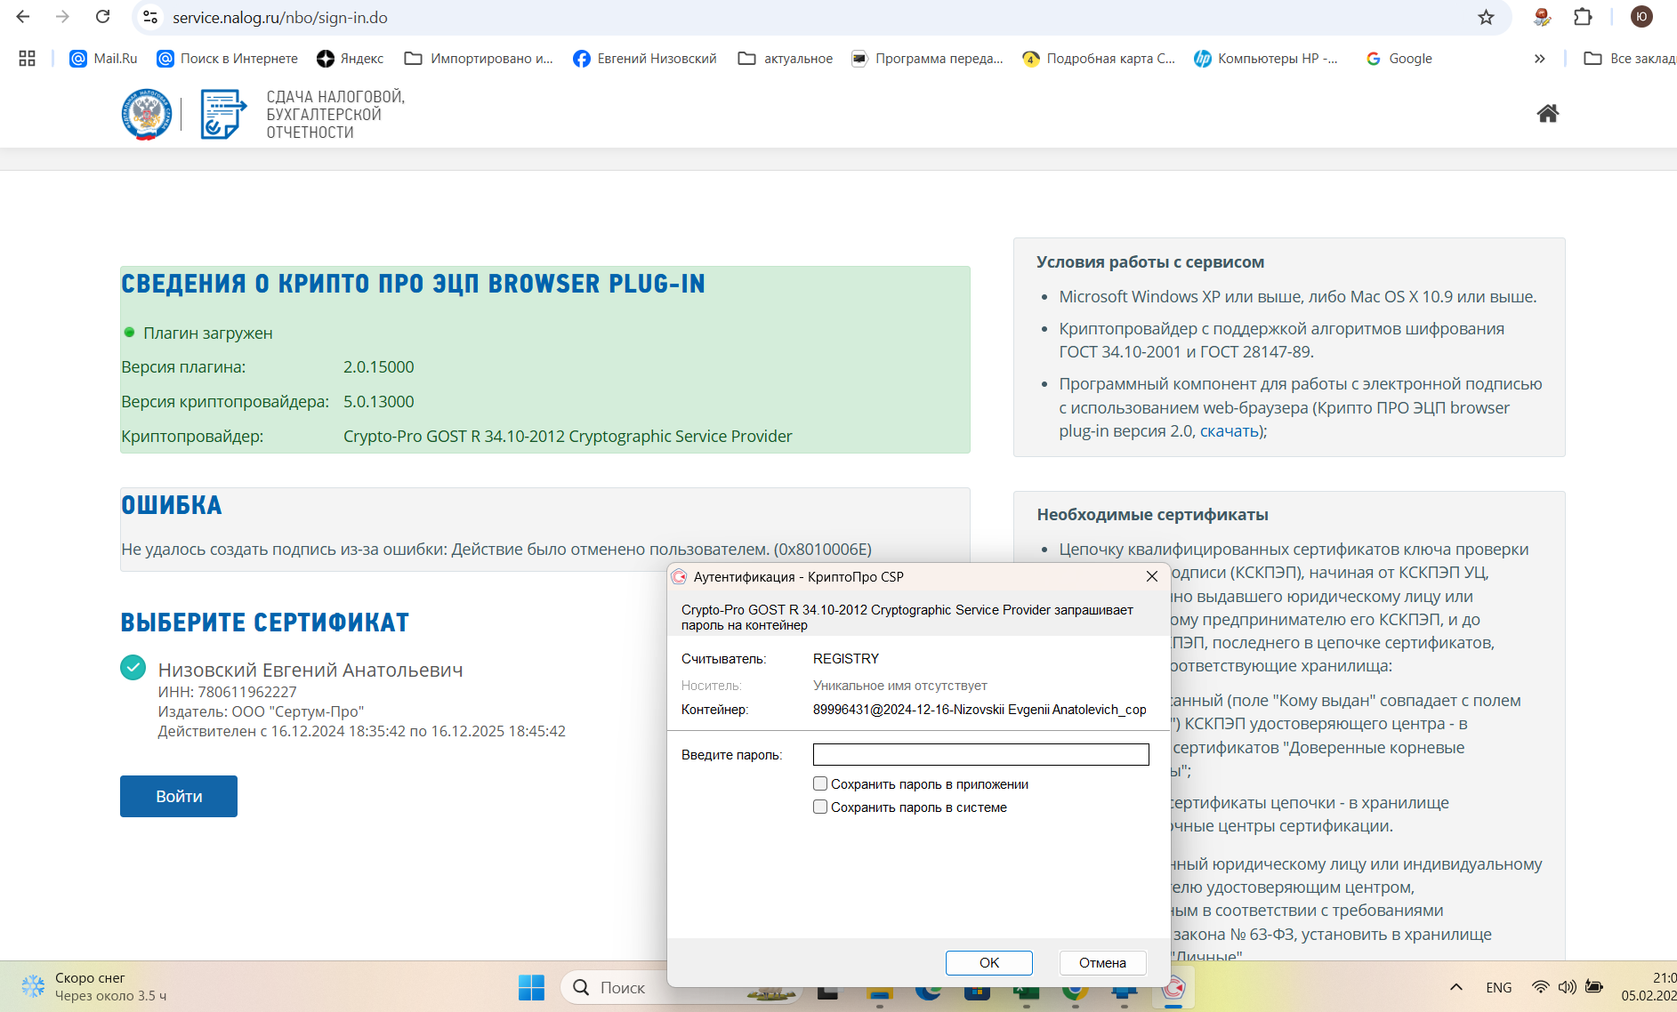Image resolution: width=1677 pixels, height=1012 pixels.
Task: Open Chrome profile avatar
Action: 1641,17
